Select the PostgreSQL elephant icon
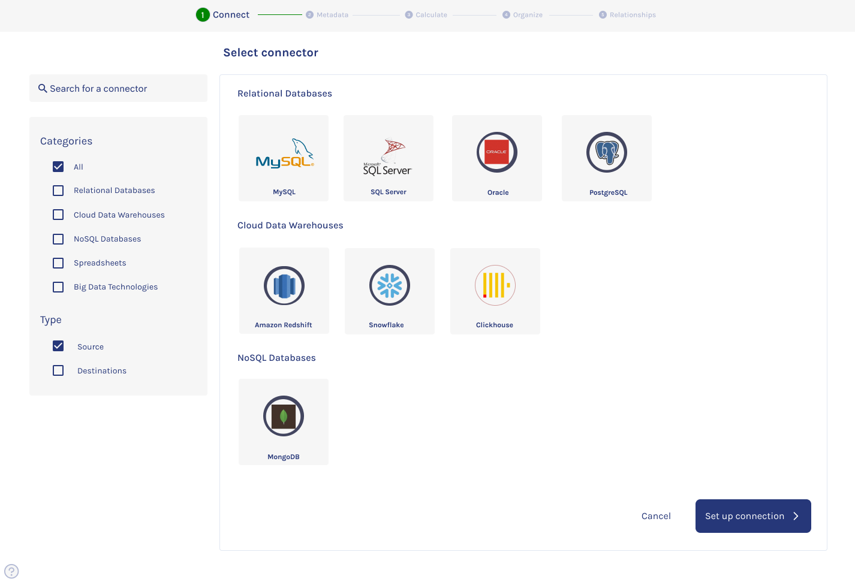Image resolution: width=855 pixels, height=582 pixels. 606,152
